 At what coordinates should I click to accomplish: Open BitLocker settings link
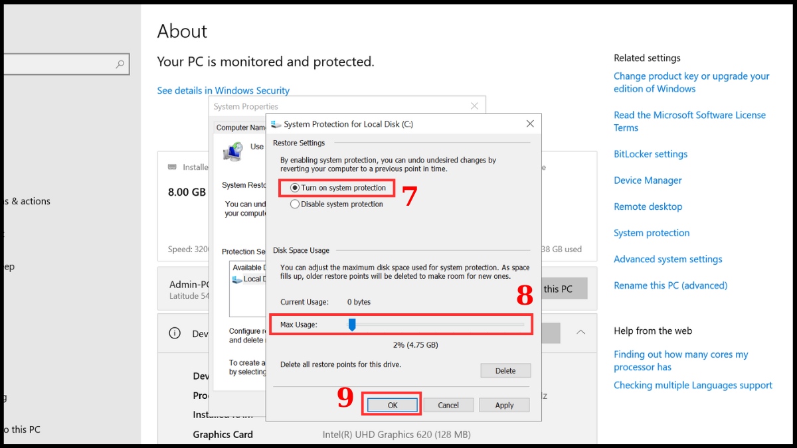click(x=650, y=154)
